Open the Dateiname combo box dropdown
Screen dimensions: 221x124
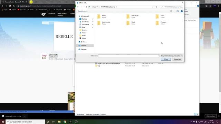158,56
